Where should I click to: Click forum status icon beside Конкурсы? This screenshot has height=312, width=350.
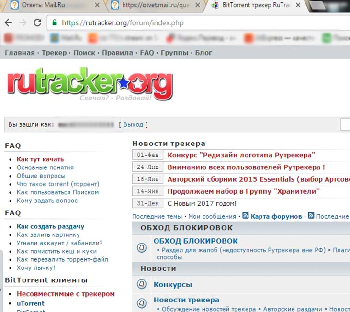pyautogui.click(x=142, y=284)
